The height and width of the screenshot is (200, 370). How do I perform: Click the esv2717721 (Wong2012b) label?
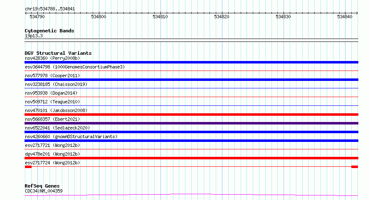52,145
